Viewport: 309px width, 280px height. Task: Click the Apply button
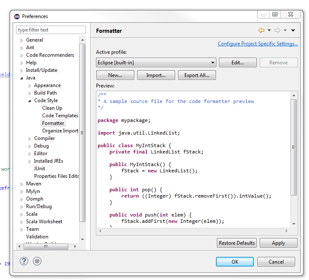point(278,243)
